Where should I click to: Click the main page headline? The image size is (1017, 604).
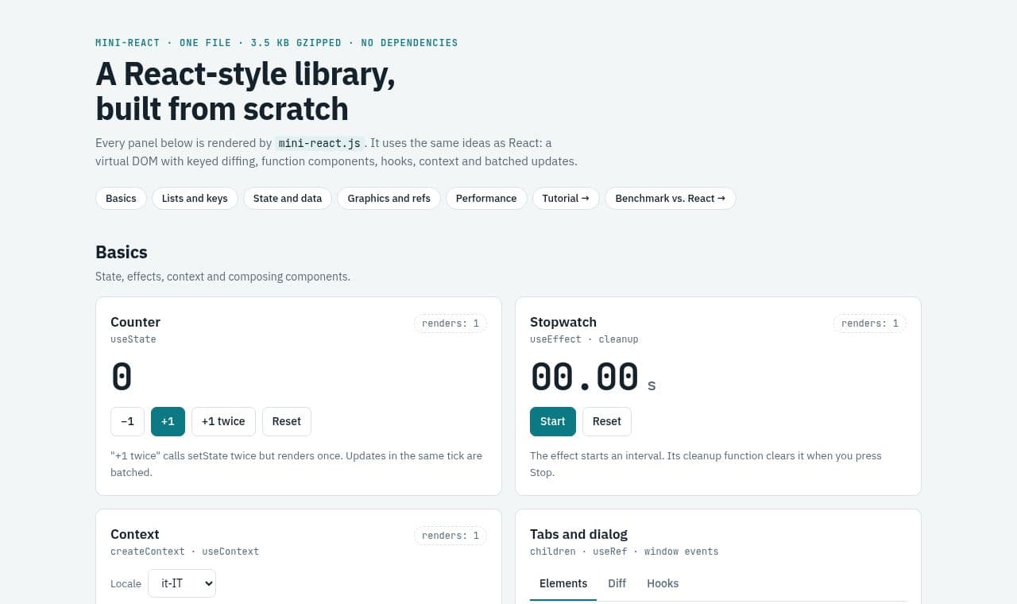246,91
